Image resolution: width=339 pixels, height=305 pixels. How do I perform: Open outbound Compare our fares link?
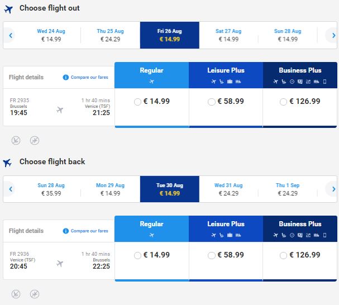click(89, 77)
